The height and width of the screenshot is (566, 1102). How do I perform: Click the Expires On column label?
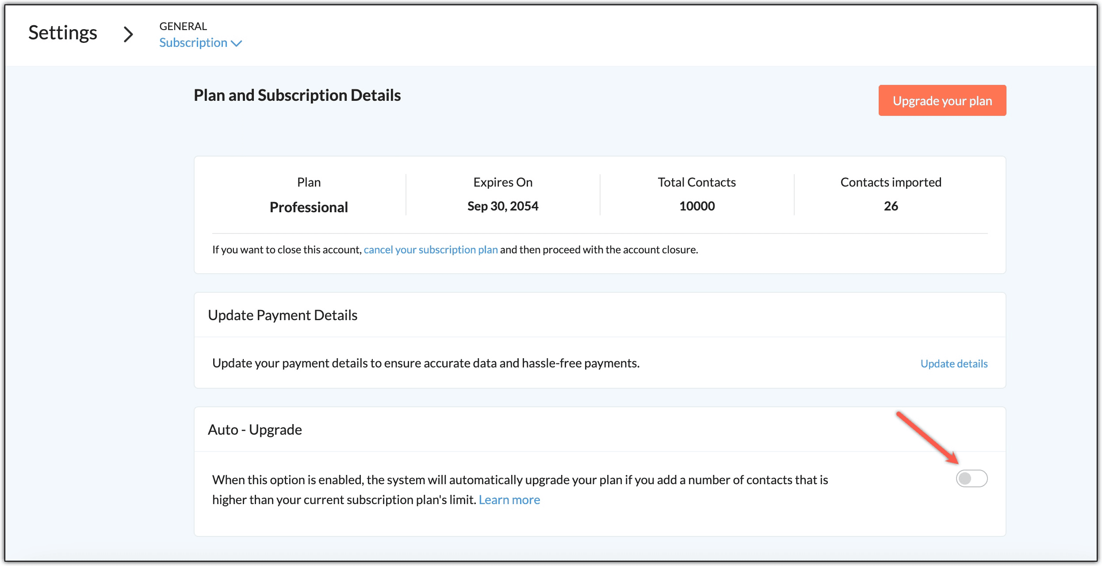coord(502,182)
